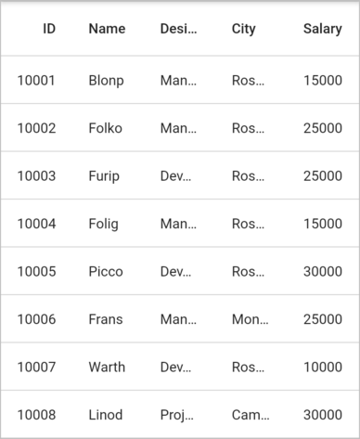The width and height of the screenshot is (360, 439).
Task: Select the Cam... city cell
Action: pos(251,415)
